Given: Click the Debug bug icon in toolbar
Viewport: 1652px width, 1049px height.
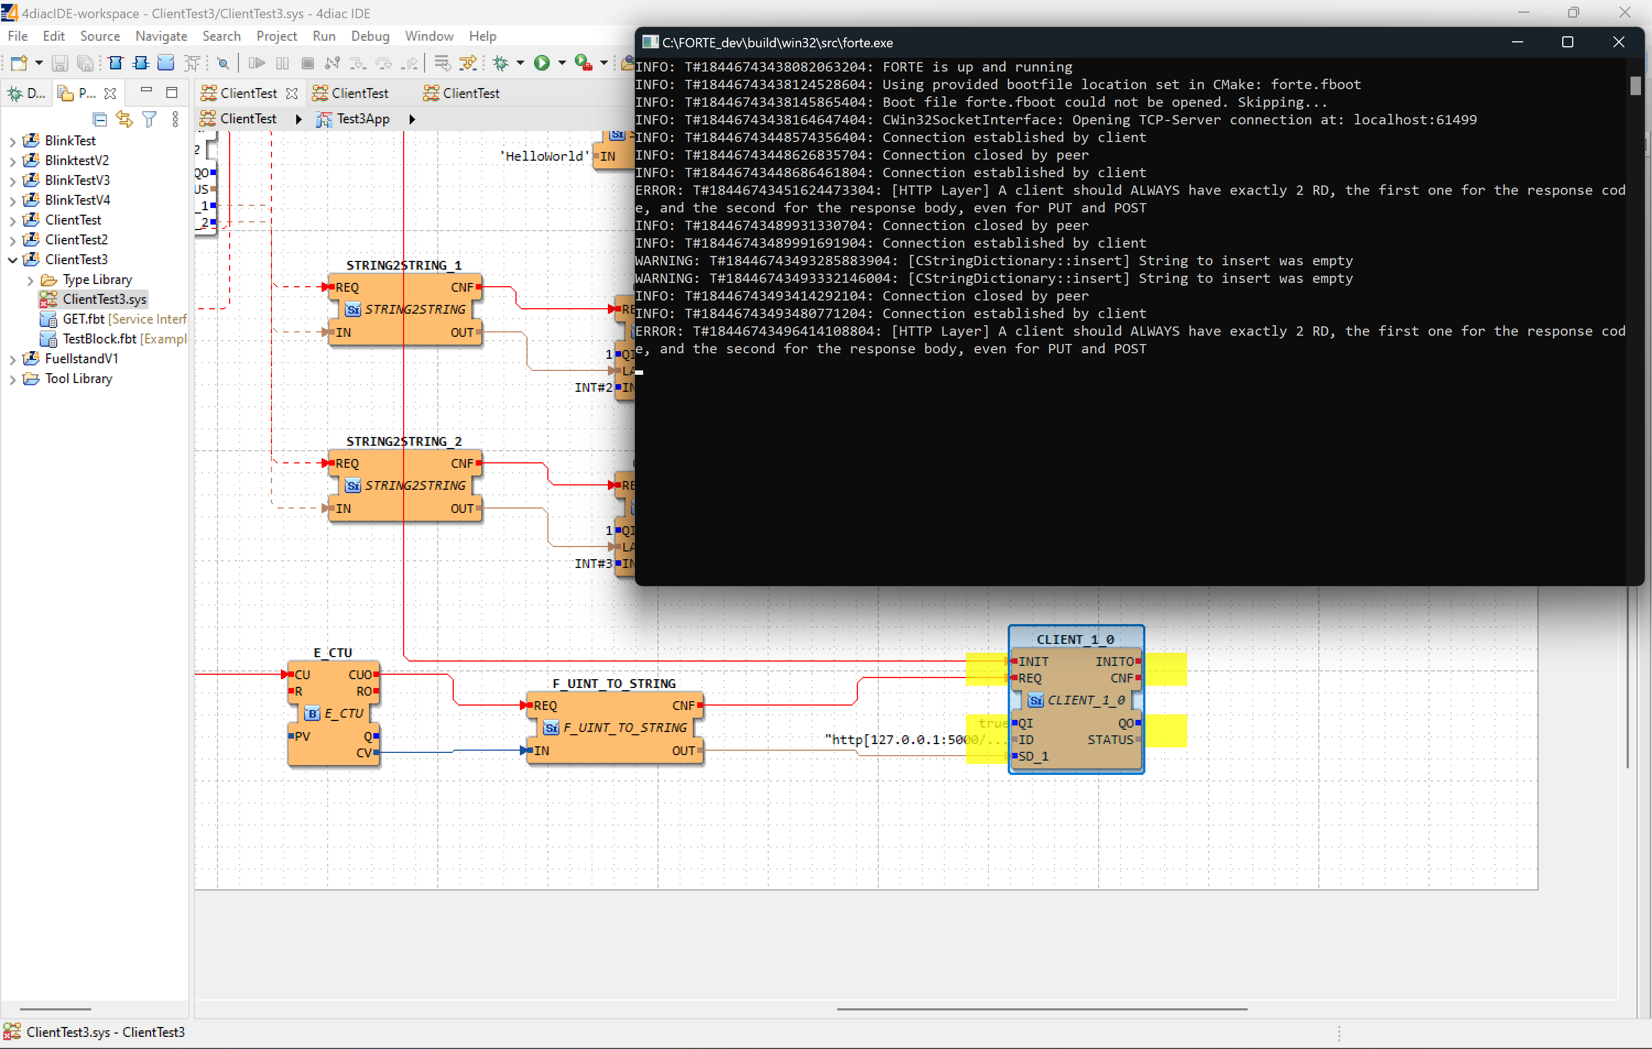Looking at the screenshot, I should pyautogui.click(x=501, y=63).
